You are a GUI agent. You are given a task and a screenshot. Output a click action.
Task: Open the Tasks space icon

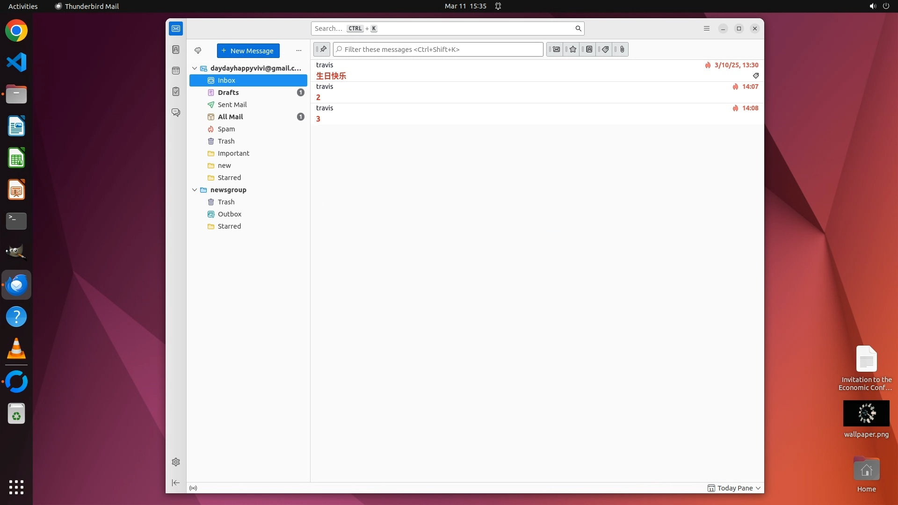[x=176, y=92]
